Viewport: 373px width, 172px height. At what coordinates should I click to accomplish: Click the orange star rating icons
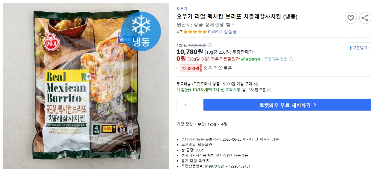click(194, 31)
